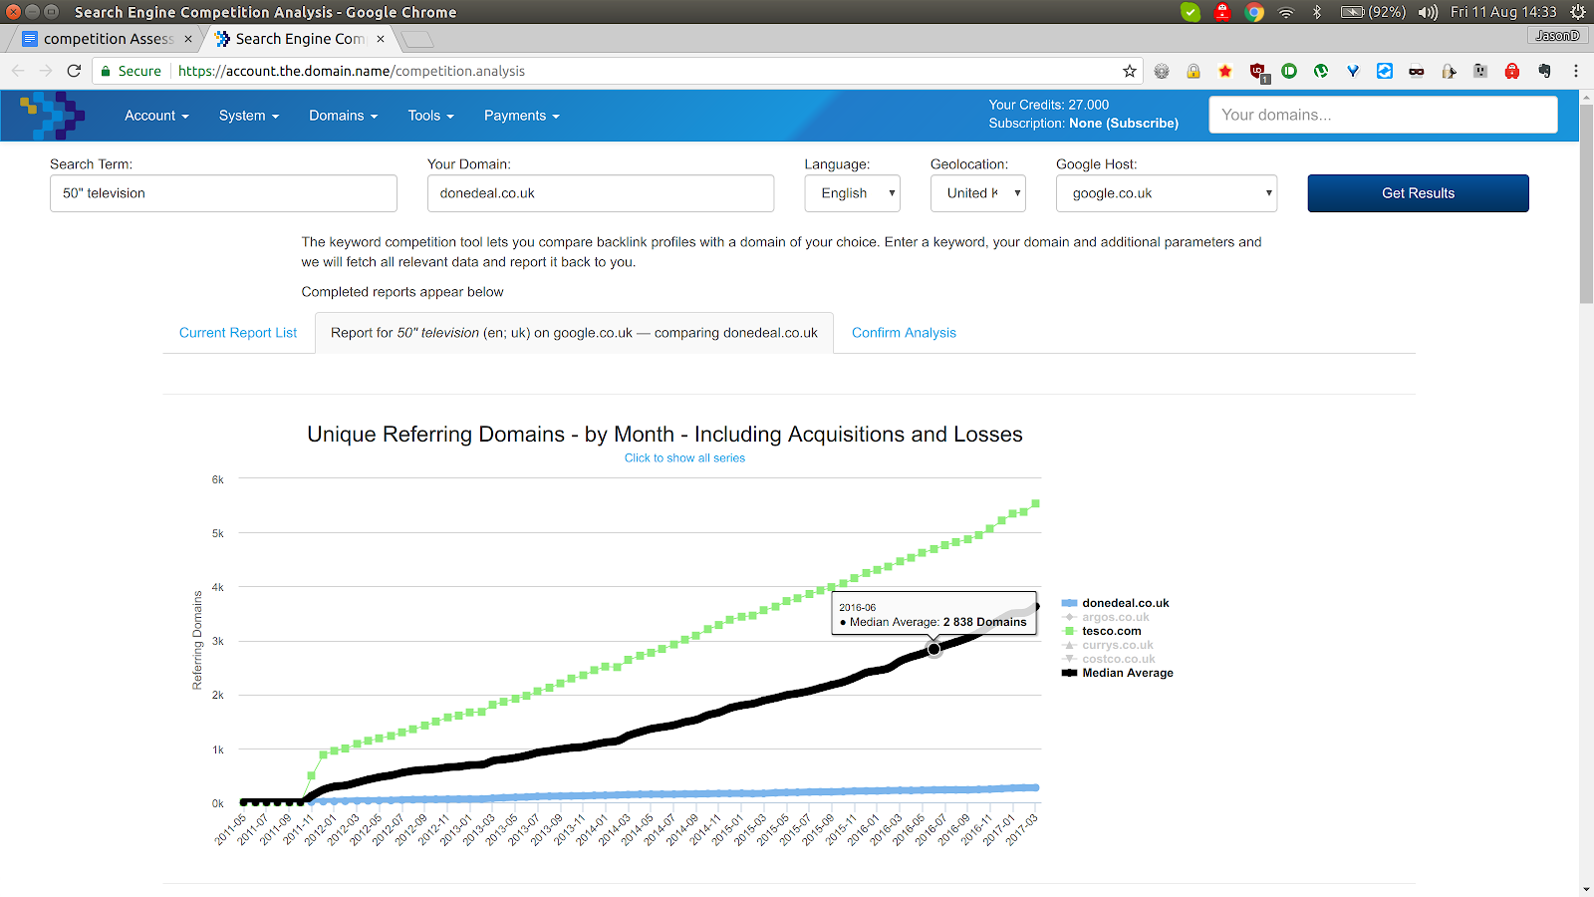Open the system power menu gear
Screen dimensions: 1594x897
[x=1578, y=12]
